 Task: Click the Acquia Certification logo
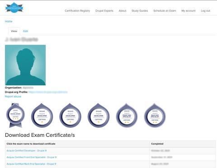tap(14, 8)
